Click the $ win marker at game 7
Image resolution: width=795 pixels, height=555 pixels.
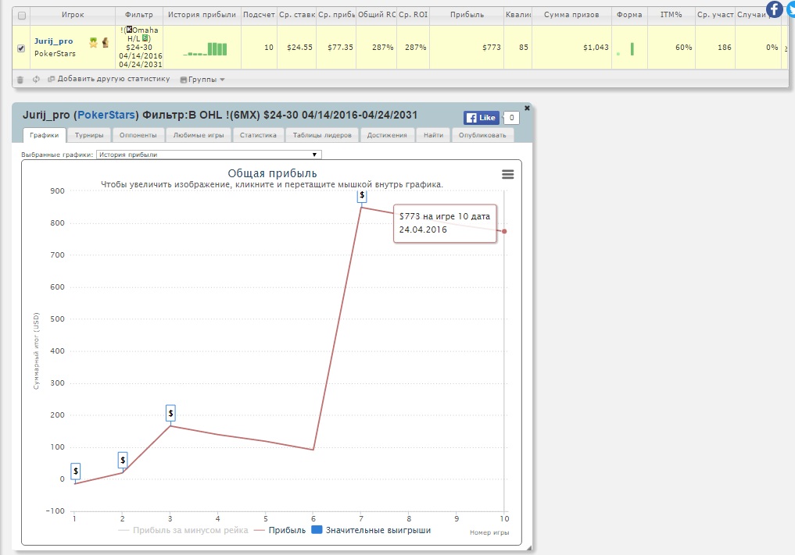(362, 195)
